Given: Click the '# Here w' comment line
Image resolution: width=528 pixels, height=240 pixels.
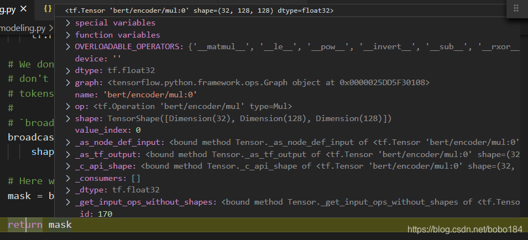Looking at the screenshot, I should (x=31, y=181).
